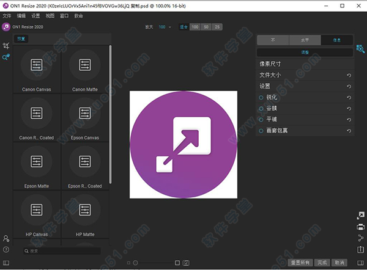367x270 pixels.
Task: Click the Share icon
Action: pos(360,238)
